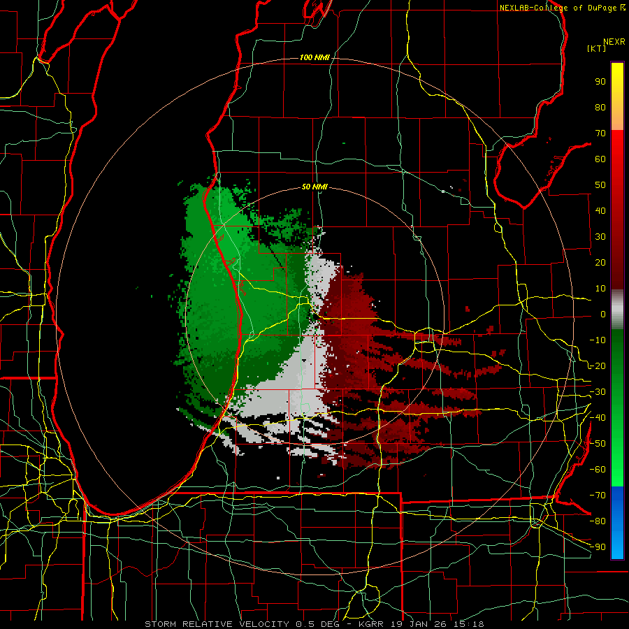Click the NEXR label above the color scale
Image resolution: width=629 pixels, height=629 pixels.
pyautogui.click(x=614, y=42)
